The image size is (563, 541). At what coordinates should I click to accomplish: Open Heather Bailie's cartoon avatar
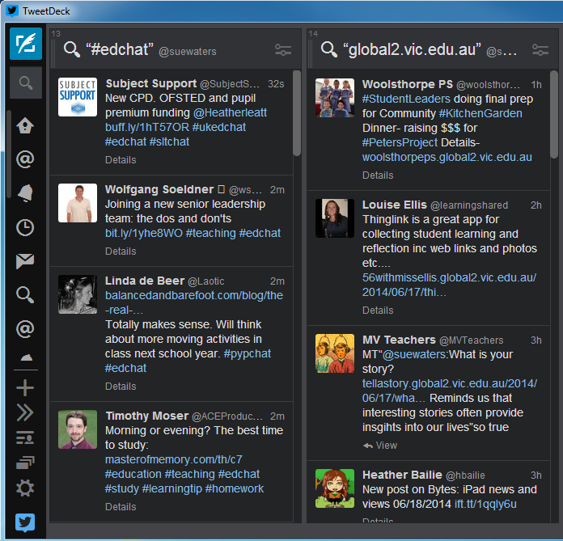335,488
